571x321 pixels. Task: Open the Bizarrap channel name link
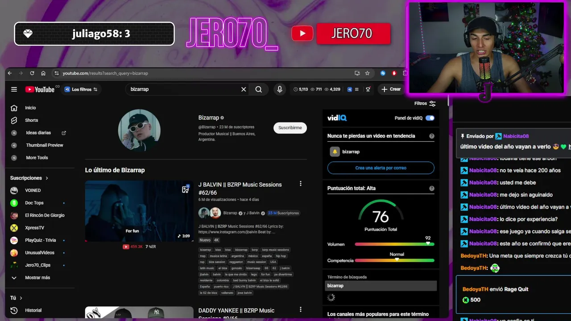coord(209,118)
